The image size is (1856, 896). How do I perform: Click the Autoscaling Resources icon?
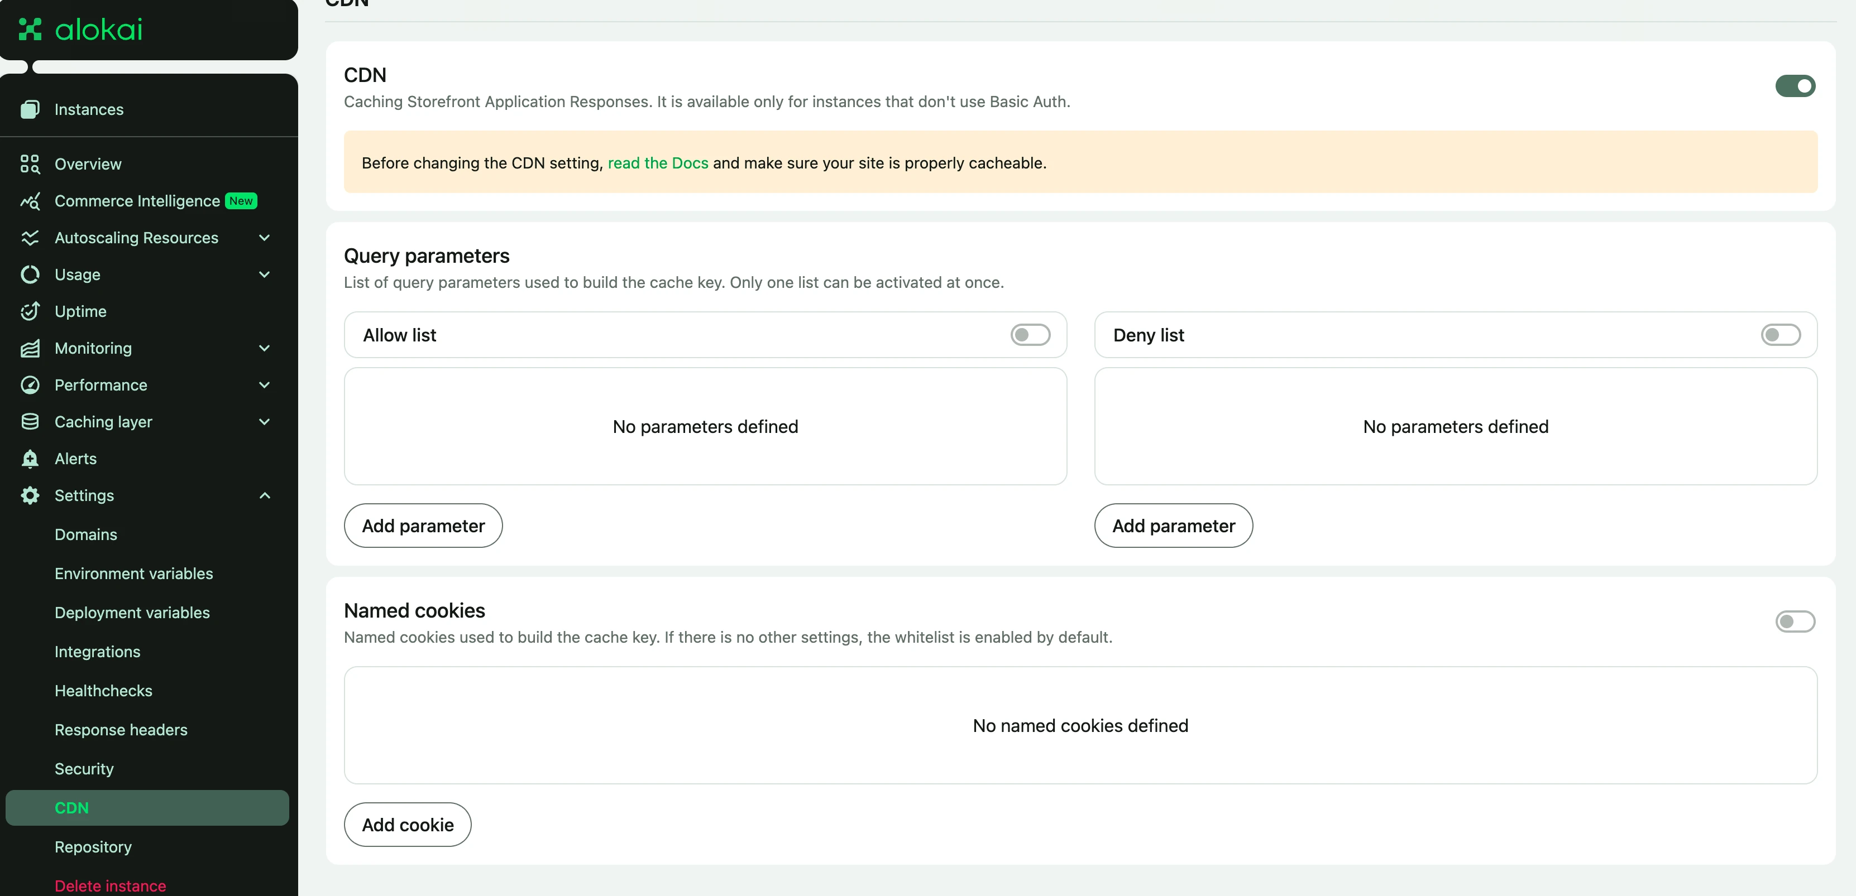[30, 238]
